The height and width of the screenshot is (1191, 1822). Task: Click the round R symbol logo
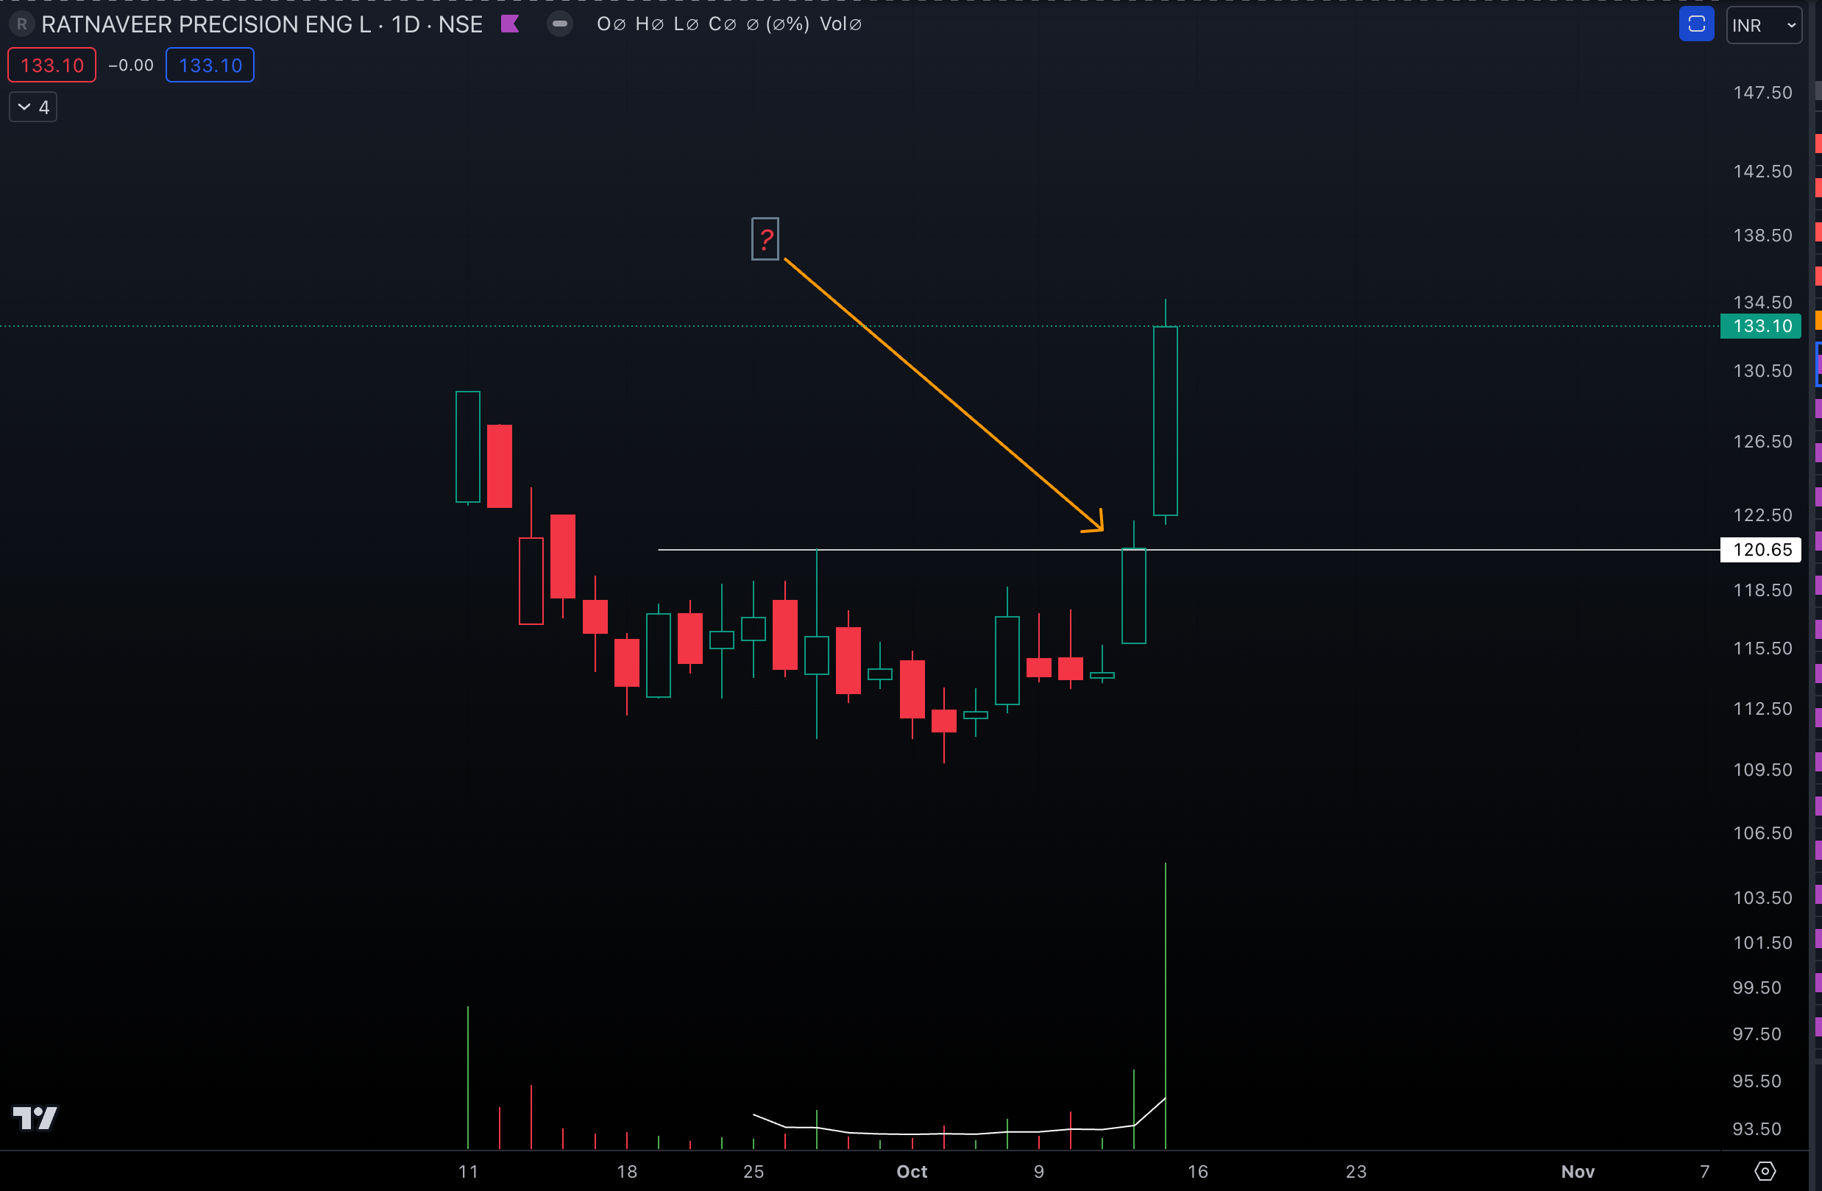click(21, 24)
